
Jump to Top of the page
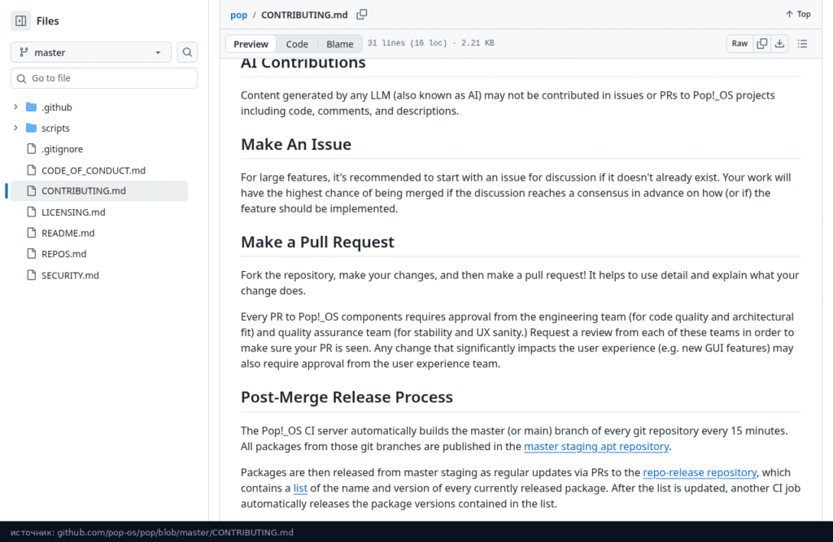tap(798, 15)
